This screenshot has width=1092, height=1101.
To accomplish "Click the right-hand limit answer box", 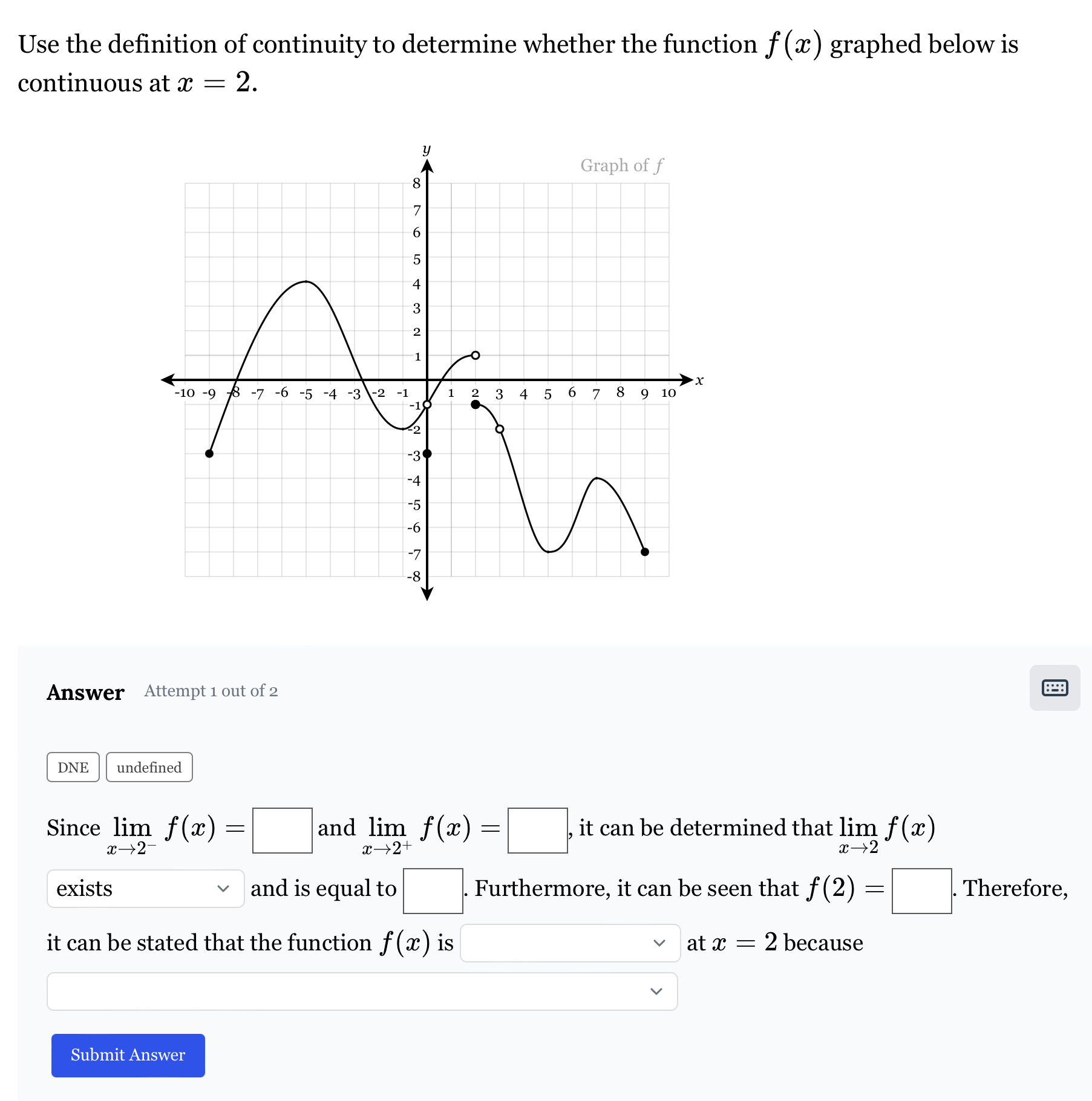I will [537, 831].
